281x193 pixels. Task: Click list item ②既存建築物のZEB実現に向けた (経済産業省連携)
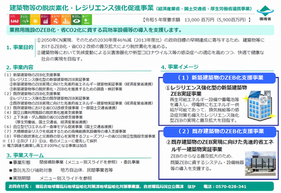pos(81,103)
